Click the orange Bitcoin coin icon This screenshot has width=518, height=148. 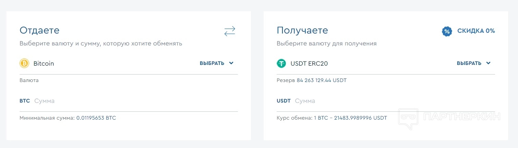(24, 63)
